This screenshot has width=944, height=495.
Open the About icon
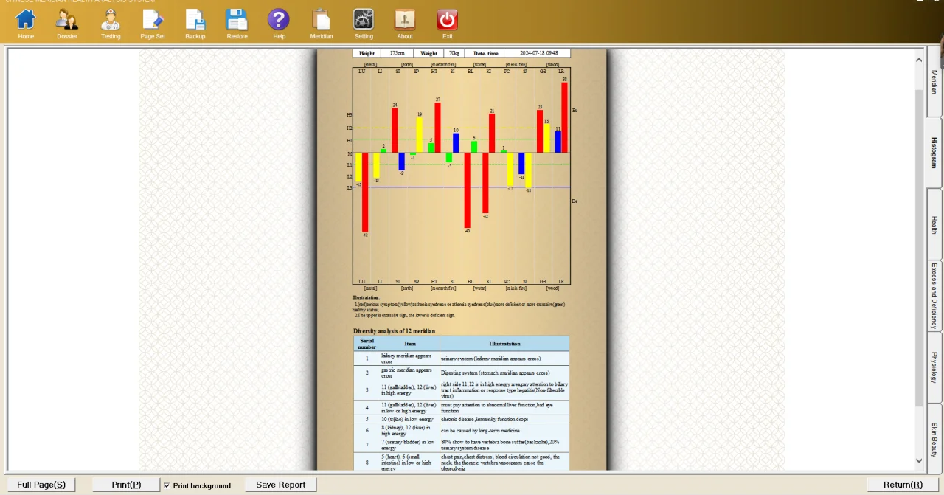tap(405, 24)
